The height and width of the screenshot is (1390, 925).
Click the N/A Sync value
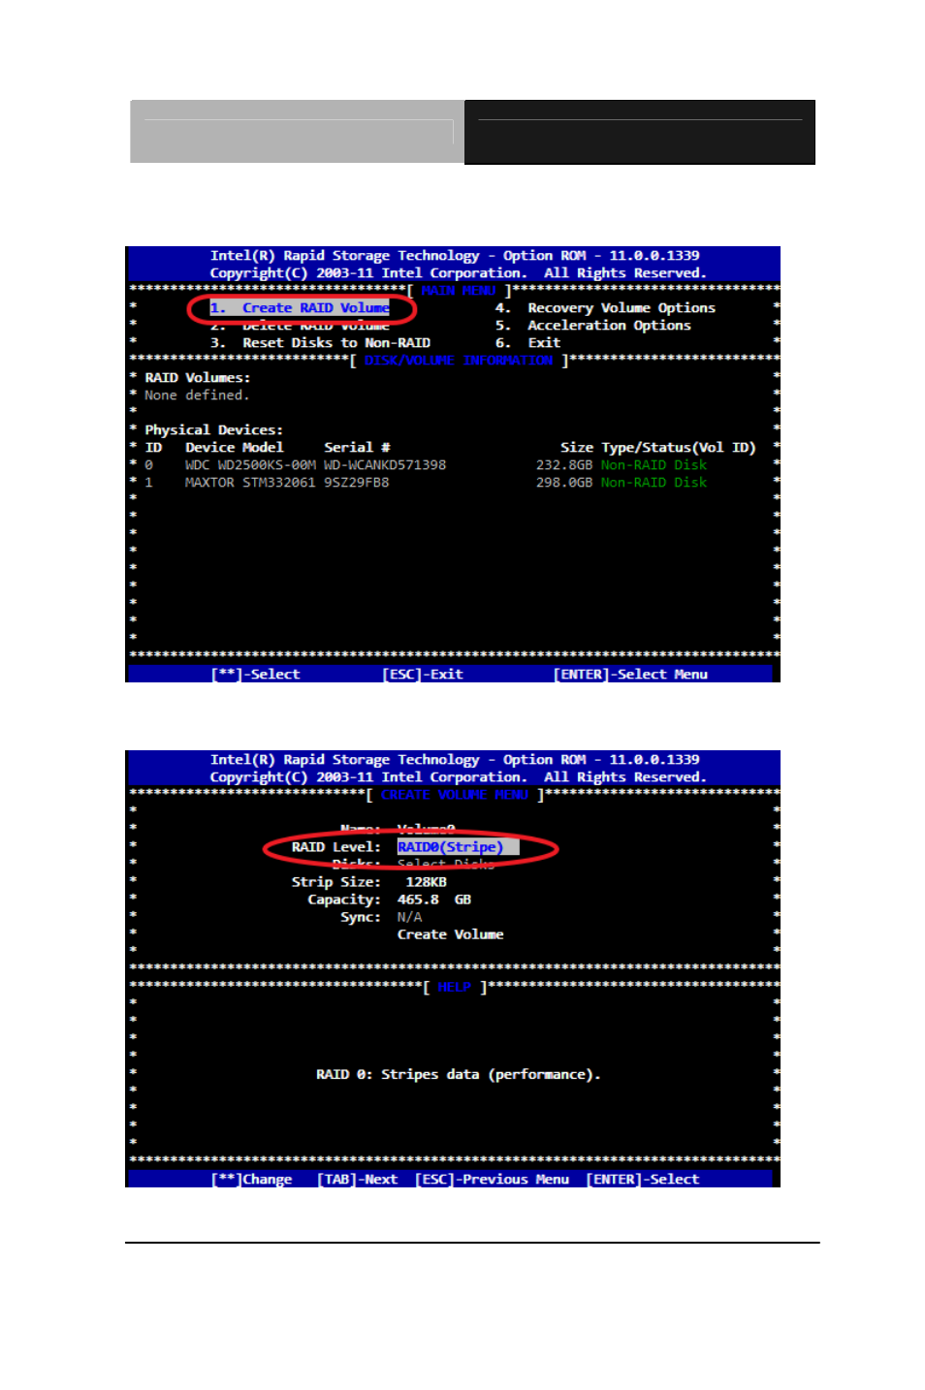click(409, 917)
